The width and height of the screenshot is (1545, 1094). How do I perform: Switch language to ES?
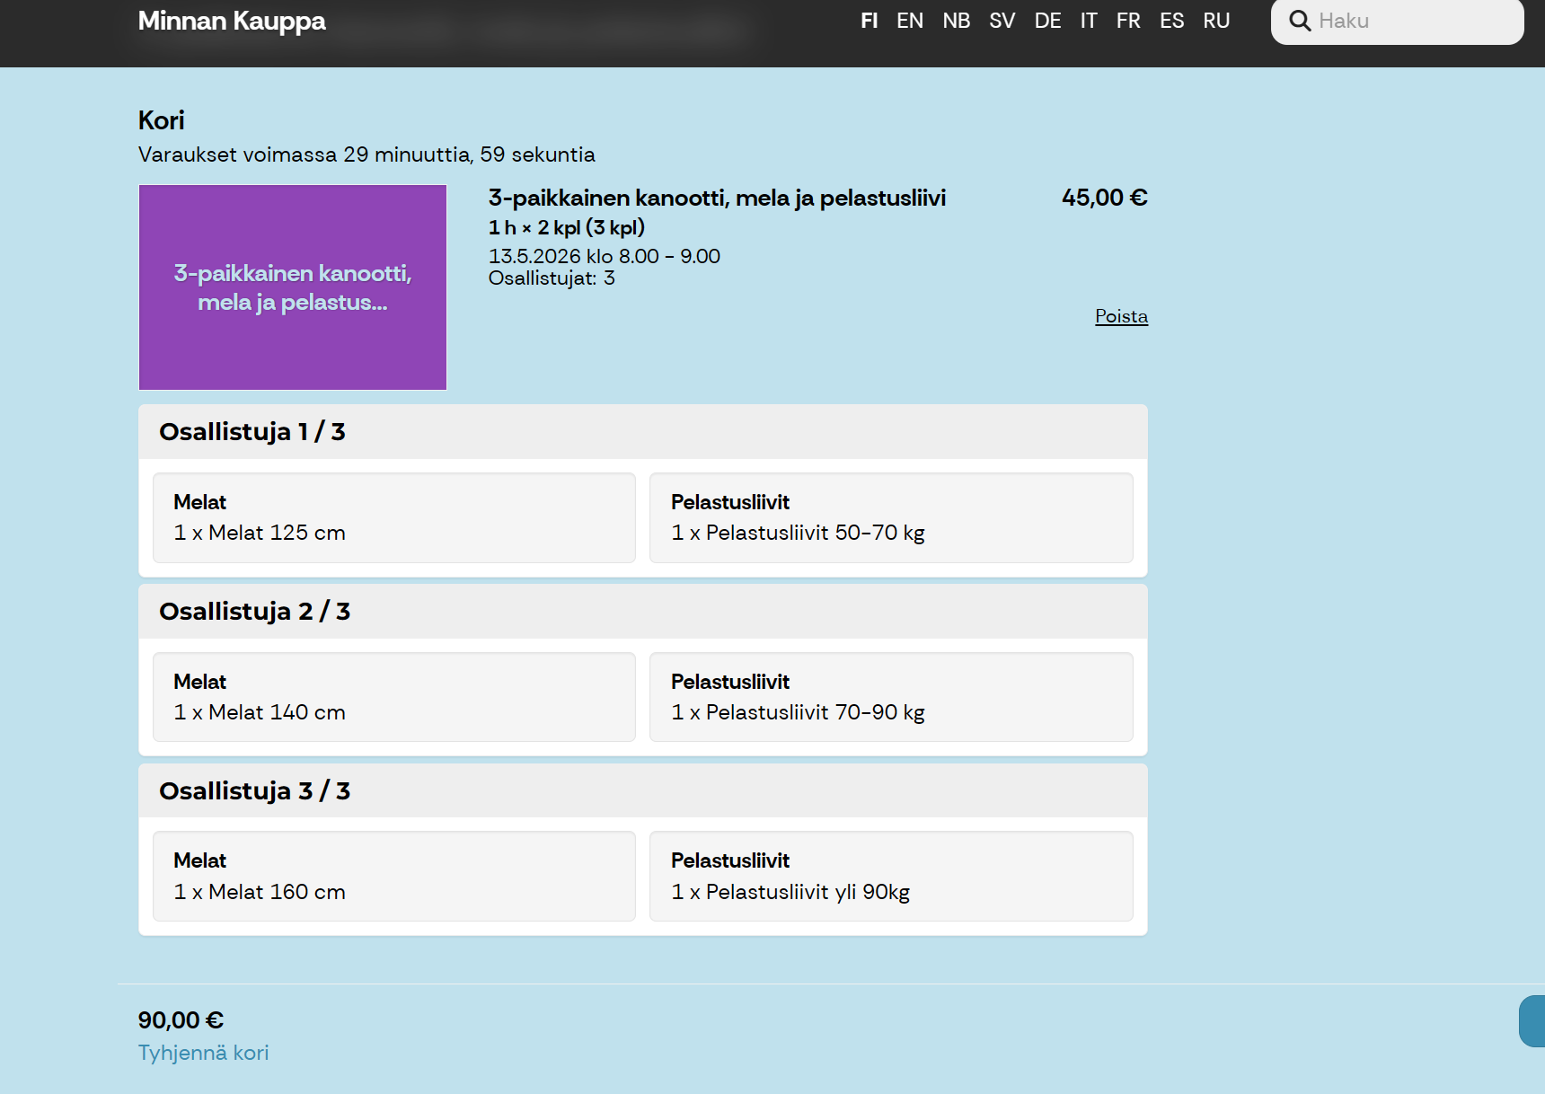[1172, 21]
